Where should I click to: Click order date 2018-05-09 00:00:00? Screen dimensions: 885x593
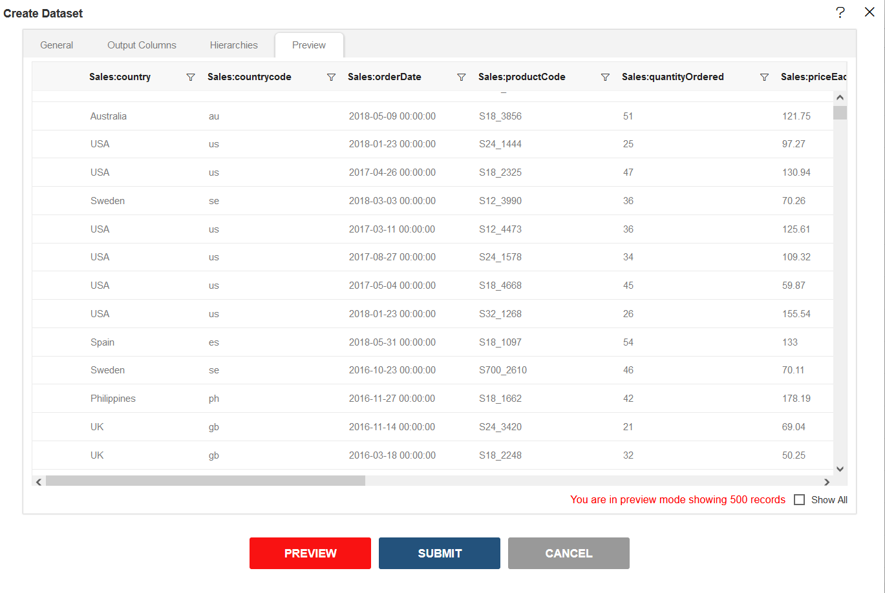[392, 116]
